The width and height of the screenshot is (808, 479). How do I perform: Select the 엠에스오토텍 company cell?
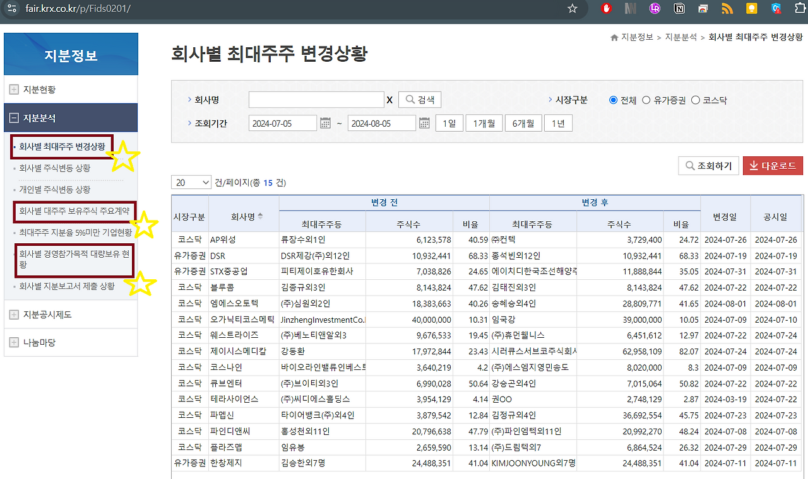point(244,303)
